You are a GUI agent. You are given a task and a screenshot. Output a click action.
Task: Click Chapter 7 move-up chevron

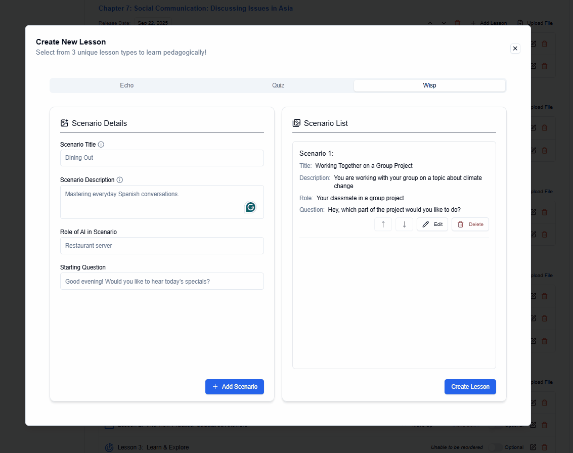(430, 23)
